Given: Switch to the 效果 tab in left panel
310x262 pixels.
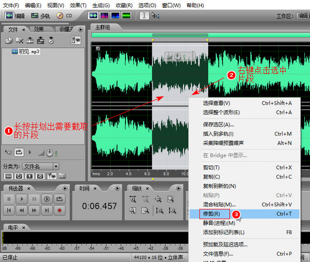Looking at the screenshot, I should [x=39, y=29].
